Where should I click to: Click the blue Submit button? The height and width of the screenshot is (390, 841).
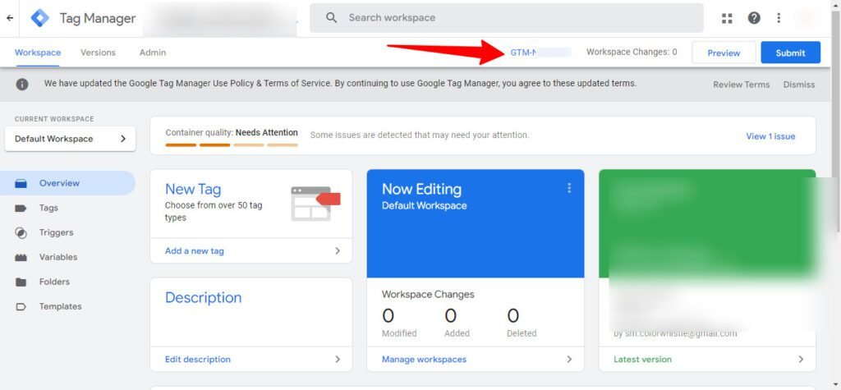(x=791, y=53)
